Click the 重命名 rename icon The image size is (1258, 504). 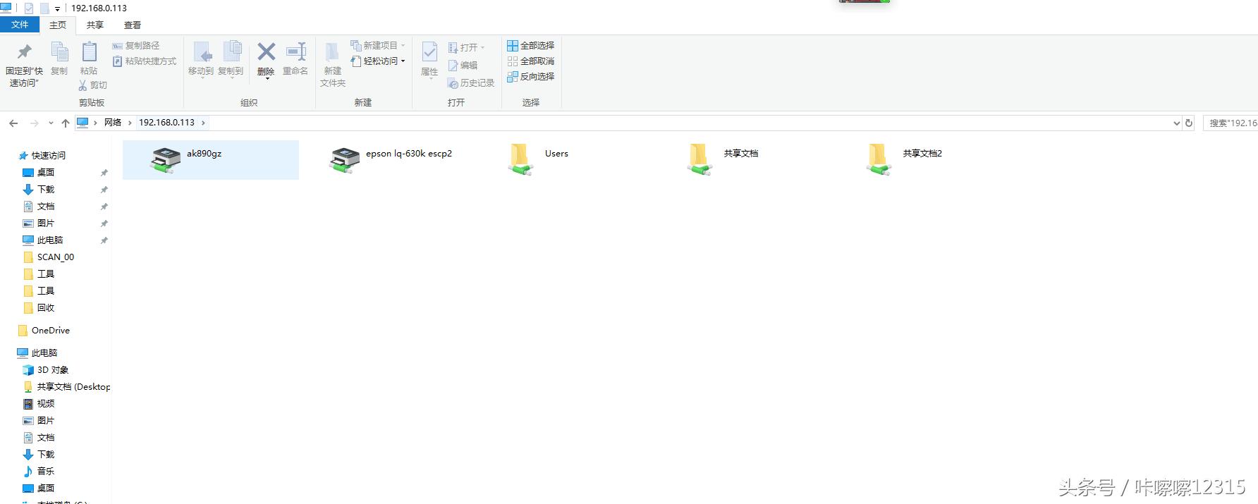pyautogui.click(x=295, y=51)
